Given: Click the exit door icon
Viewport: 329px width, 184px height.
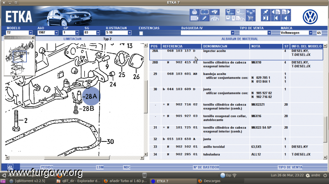Looking at the screenshot, I should (266, 18).
